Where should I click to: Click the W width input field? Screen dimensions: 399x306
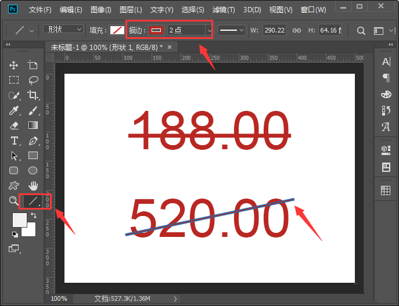pyautogui.click(x=274, y=30)
